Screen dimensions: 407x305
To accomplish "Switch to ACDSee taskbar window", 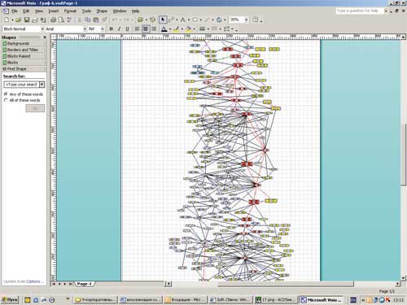I will click(x=275, y=299).
